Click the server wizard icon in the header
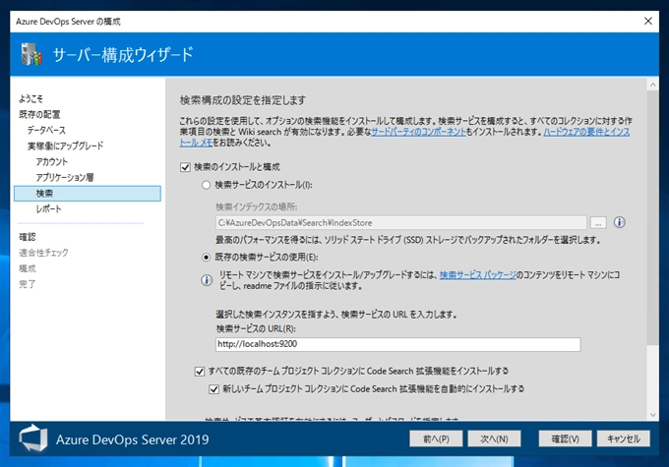The image size is (669, 467). [31, 54]
